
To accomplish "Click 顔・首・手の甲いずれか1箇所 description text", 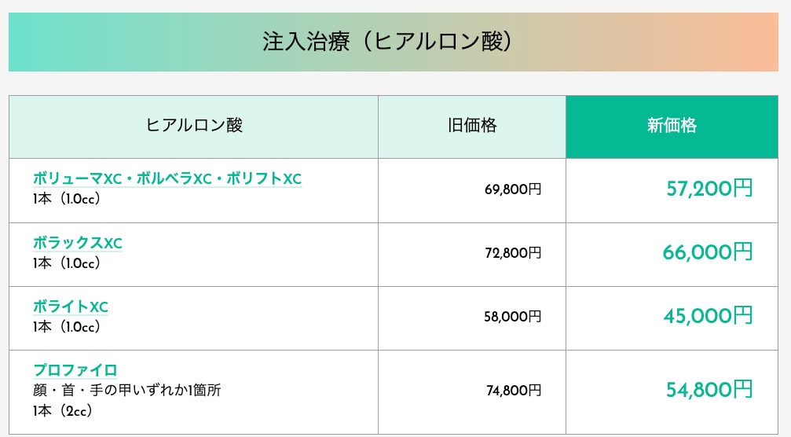I will pos(127,391).
